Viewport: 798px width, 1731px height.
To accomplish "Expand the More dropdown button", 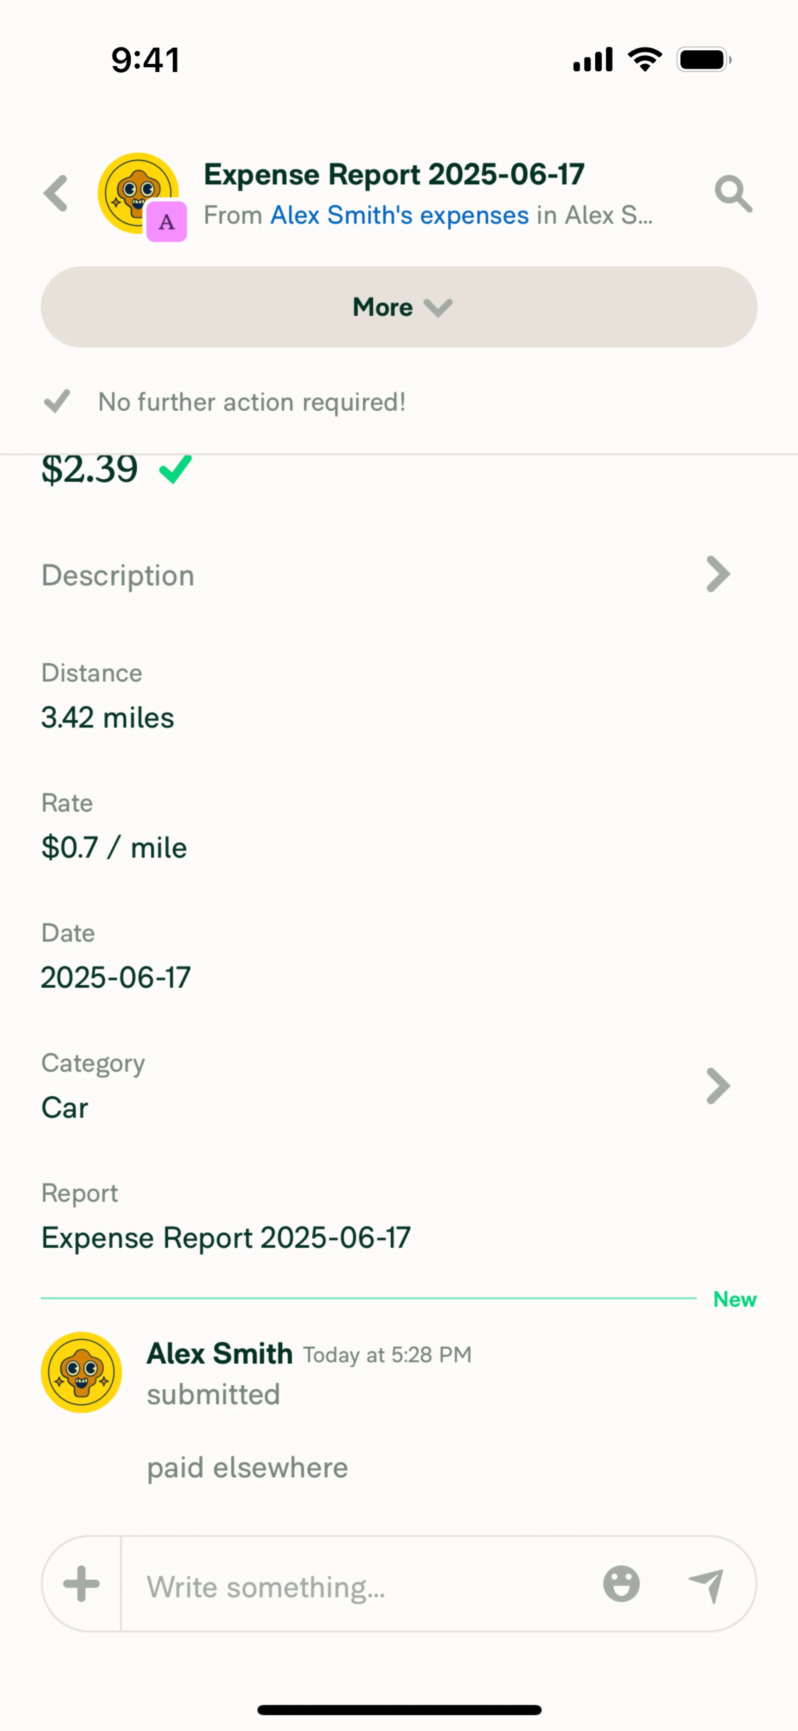I will tap(399, 307).
